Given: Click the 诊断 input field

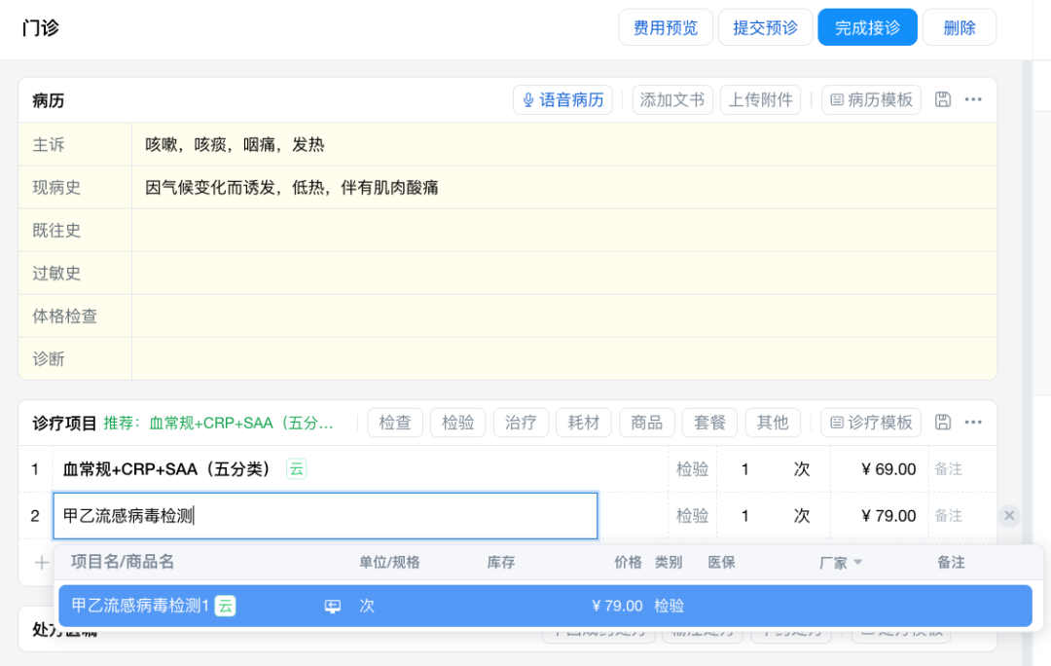Looking at the screenshot, I should (x=563, y=358).
